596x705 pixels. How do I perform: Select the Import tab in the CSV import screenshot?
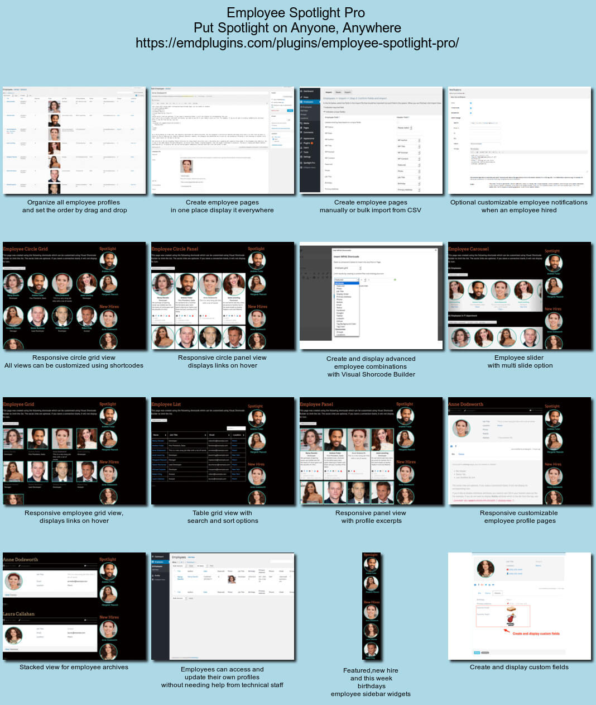329,92
